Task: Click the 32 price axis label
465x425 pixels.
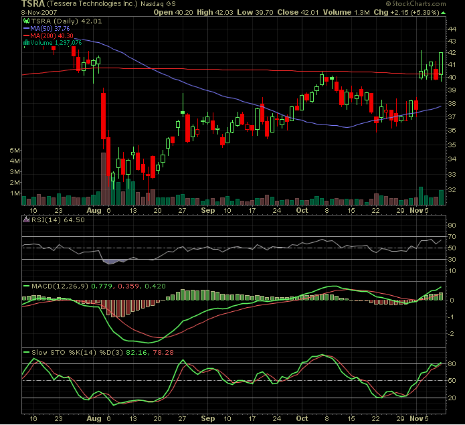Action: (452, 190)
